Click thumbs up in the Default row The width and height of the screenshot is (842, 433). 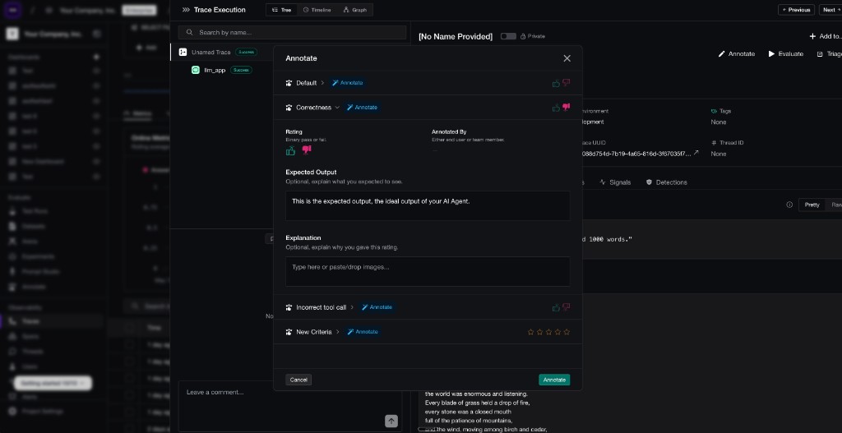pyautogui.click(x=556, y=83)
